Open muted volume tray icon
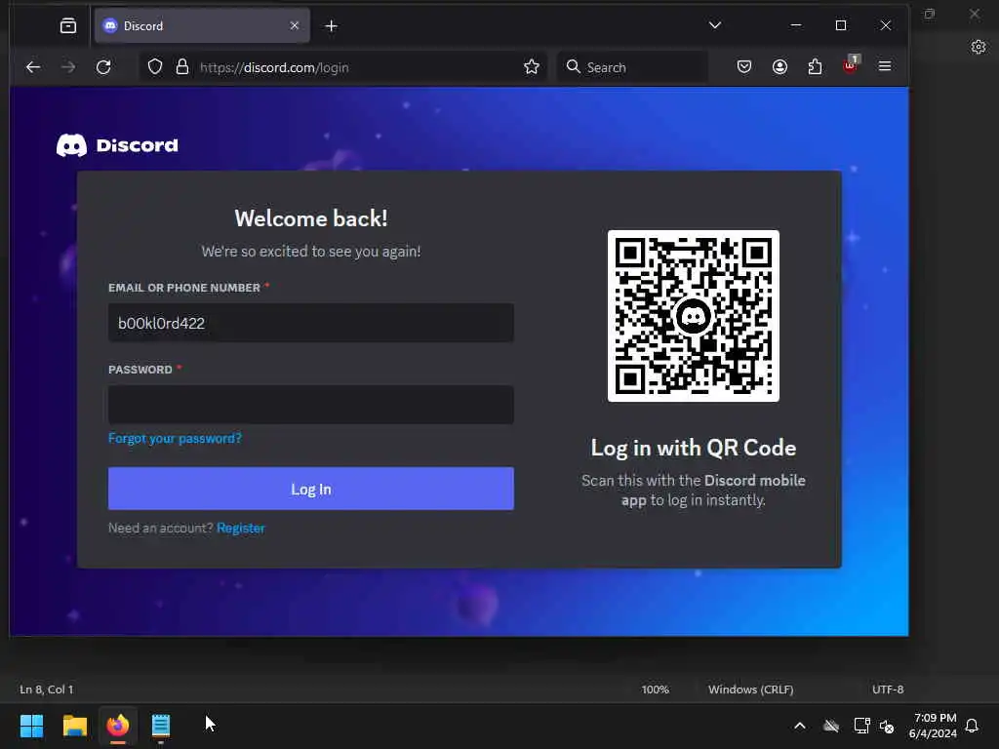This screenshot has width=999, height=749. (886, 726)
